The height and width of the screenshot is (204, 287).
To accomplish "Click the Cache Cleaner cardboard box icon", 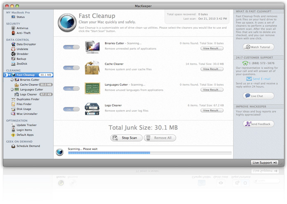I will click(x=92, y=68).
